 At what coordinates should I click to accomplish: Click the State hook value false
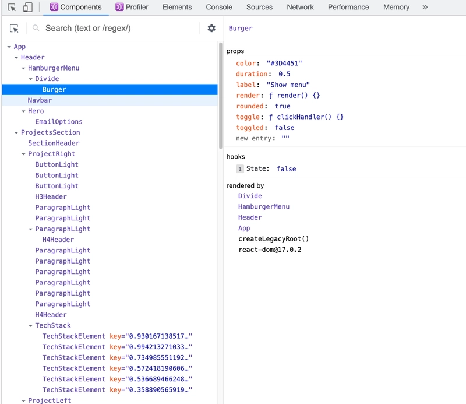tap(287, 169)
